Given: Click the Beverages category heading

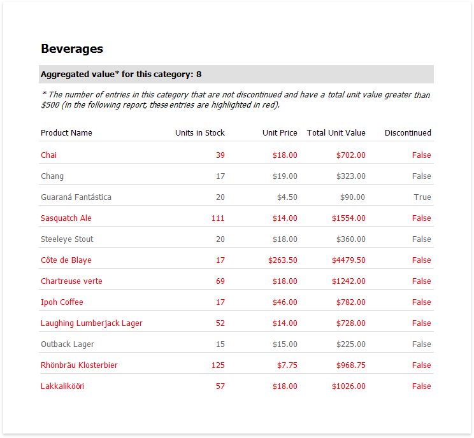Looking at the screenshot, I should coord(72,49).
